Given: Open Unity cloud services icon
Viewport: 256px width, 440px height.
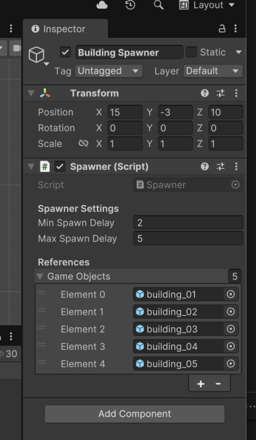Looking at the screenshot, I should click(x=101, y=5).
